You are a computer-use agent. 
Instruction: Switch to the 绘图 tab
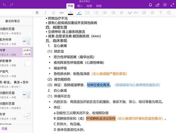[x=89, y=6]
